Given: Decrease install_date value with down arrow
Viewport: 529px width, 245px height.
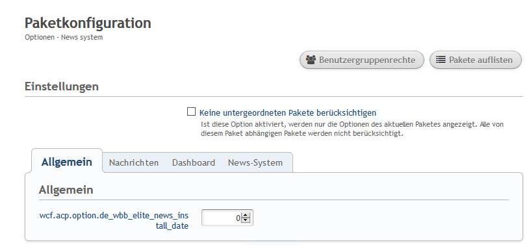Looking at the screenshot, I should 246,221.
